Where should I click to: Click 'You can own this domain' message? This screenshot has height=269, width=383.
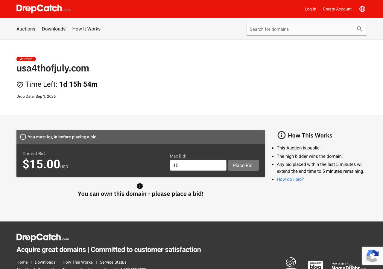[x=141, y=194]
